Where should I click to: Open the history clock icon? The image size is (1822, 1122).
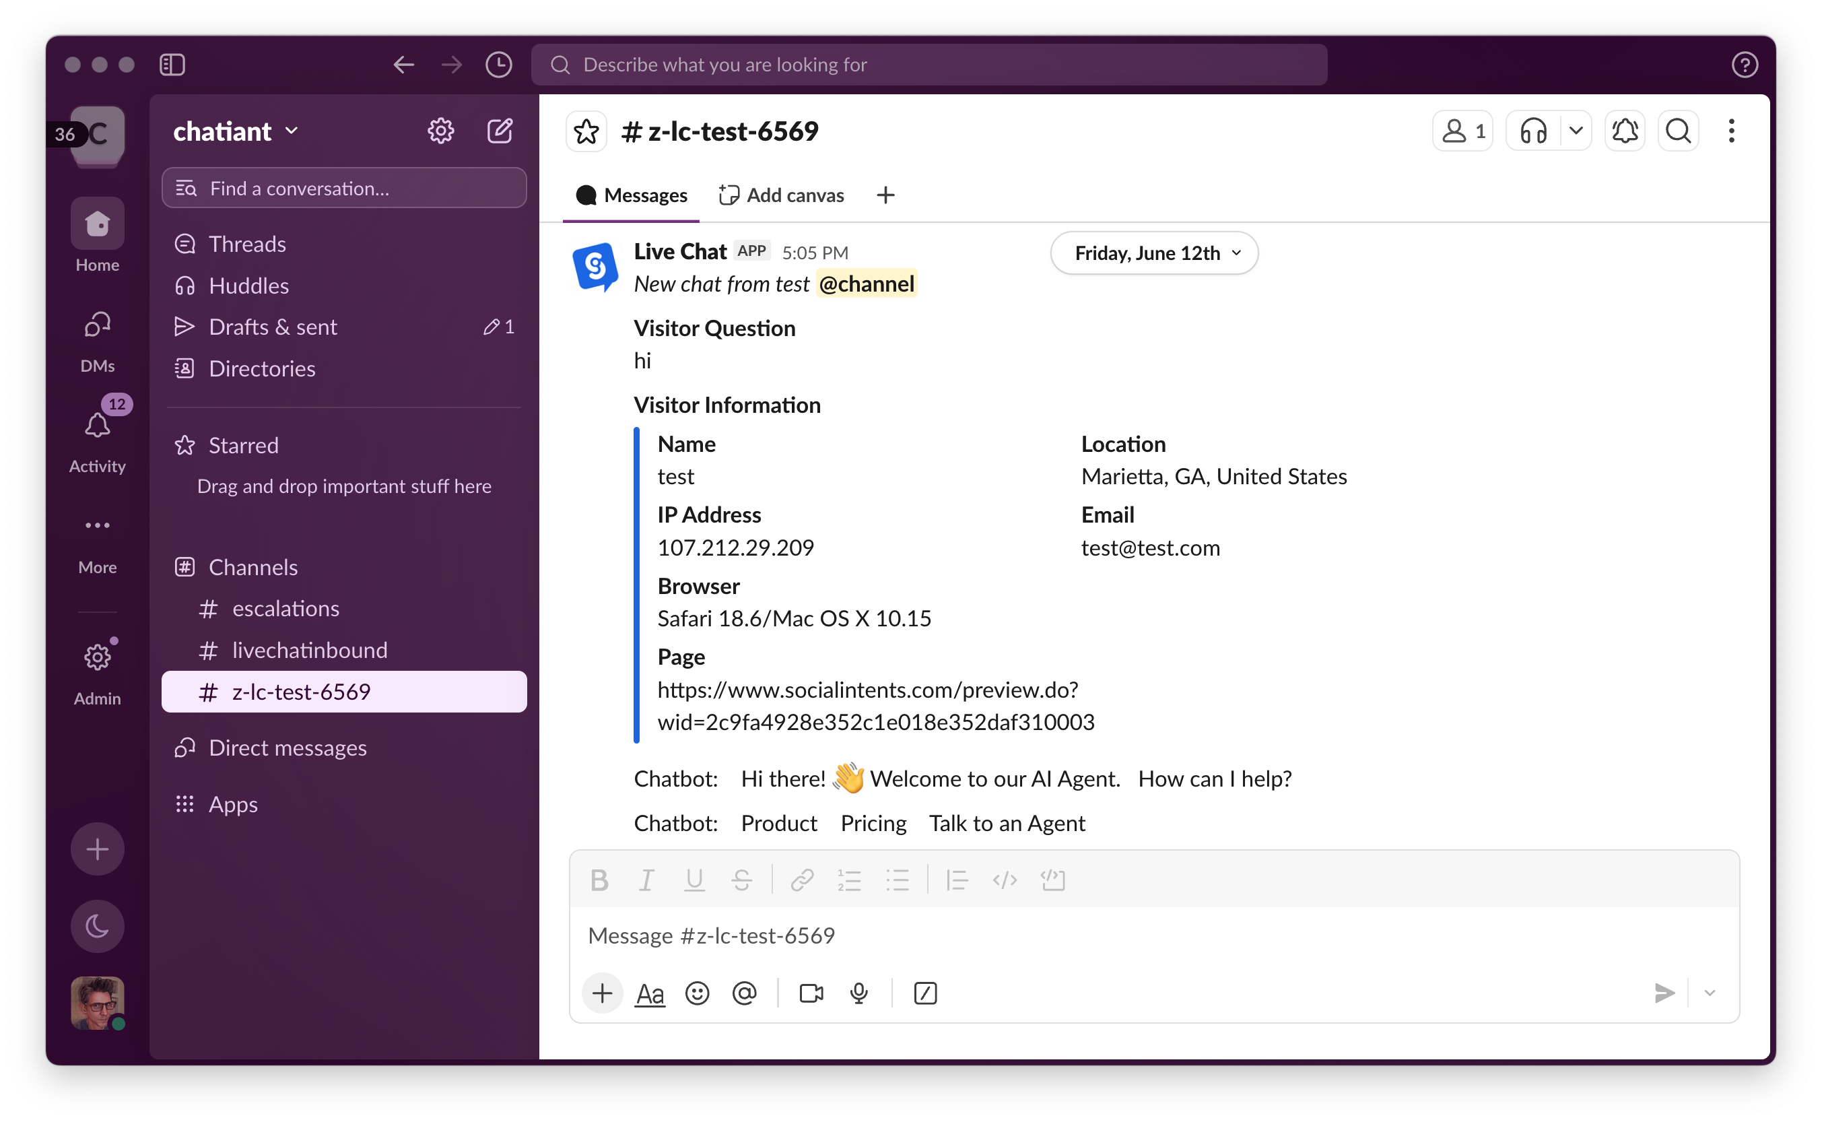click(498, 65)
